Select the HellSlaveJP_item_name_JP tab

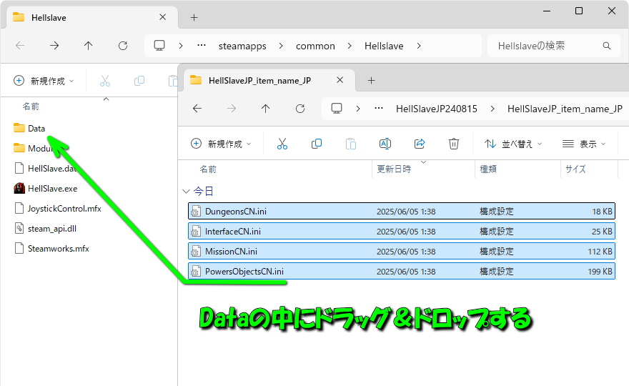(269, 80)
